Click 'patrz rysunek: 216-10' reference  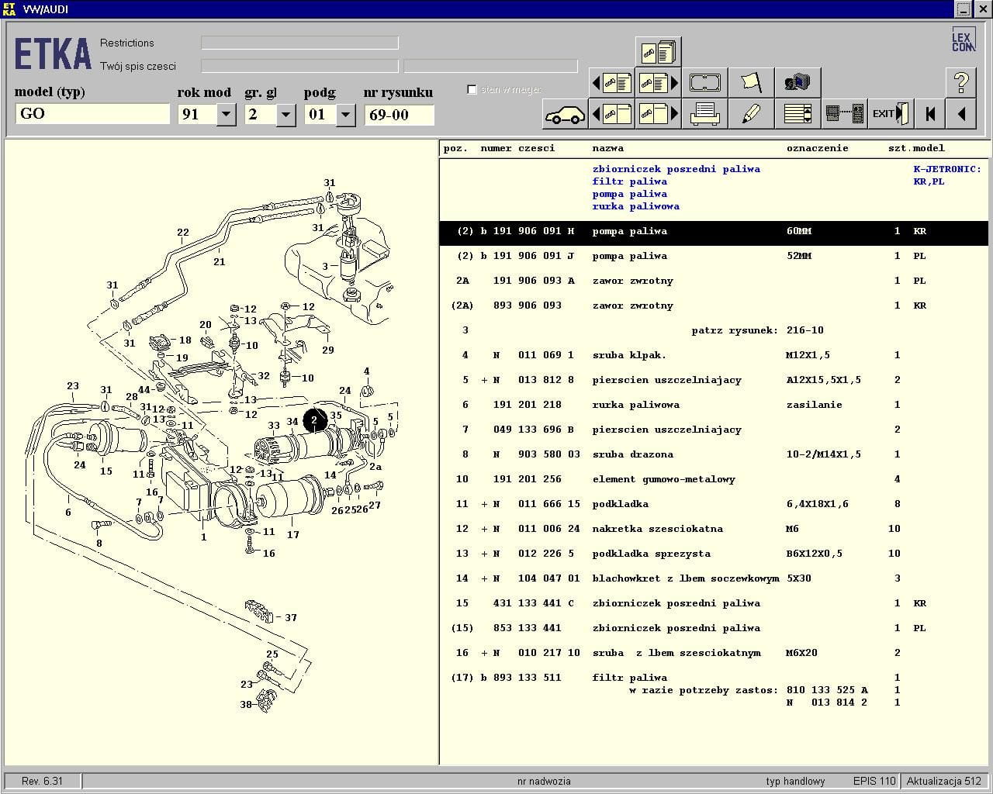[x=757, y=330]
